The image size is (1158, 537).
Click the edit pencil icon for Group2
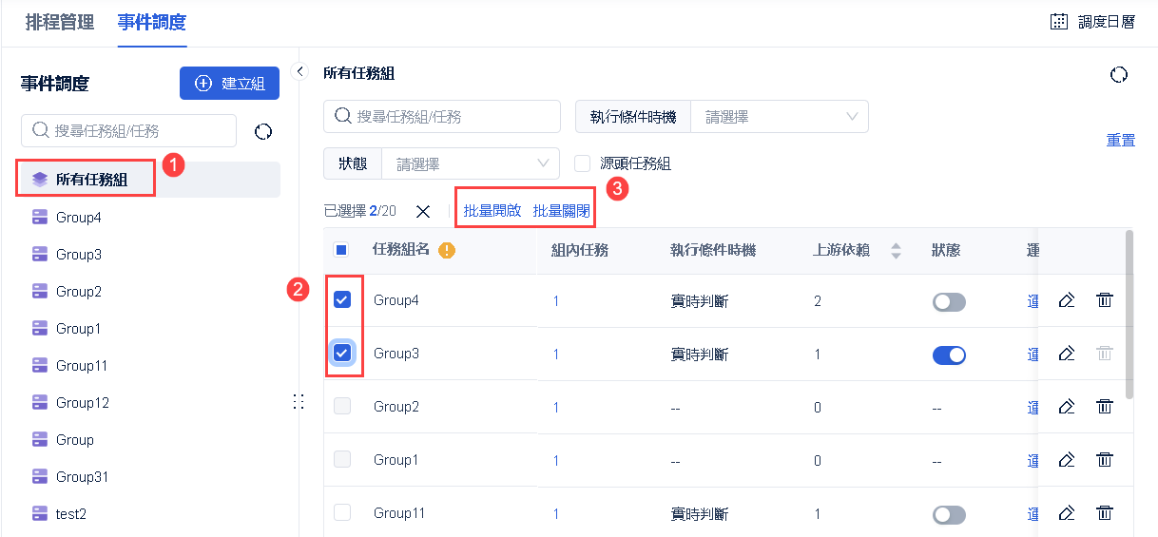tap(1067, 407)
